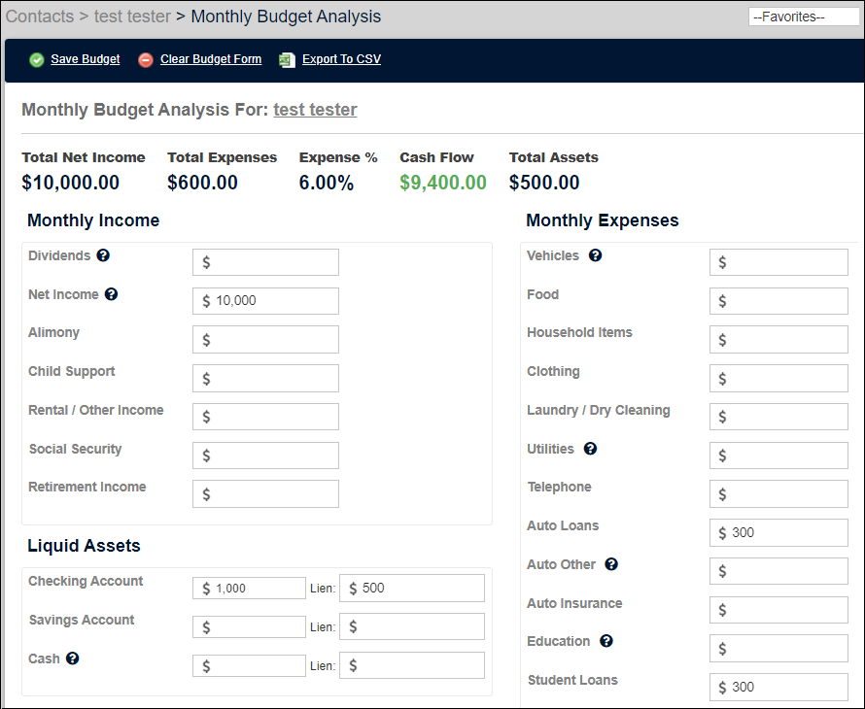This screenshot has height=709, width=865.
Task: Focus the Child Support input field
Action: click(265, 378)
